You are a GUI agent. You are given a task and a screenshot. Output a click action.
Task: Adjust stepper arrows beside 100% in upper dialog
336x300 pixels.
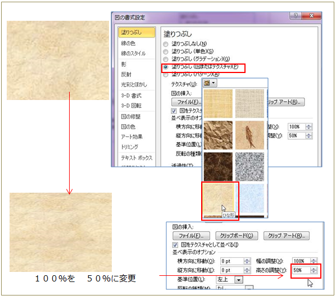click(x=309, y=127)
